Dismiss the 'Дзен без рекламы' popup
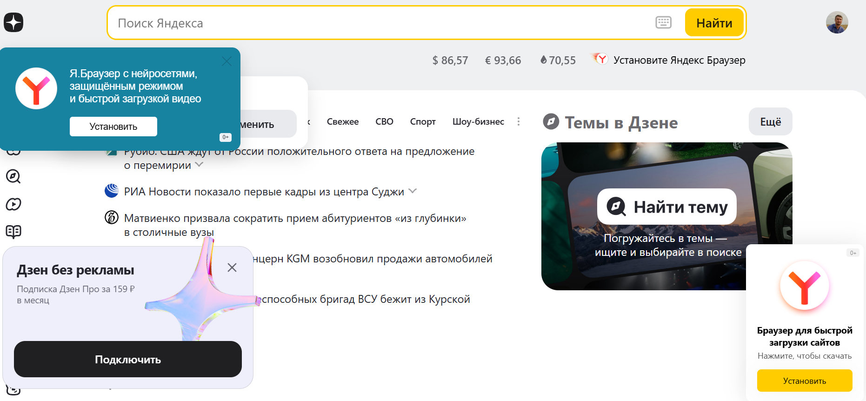The image size is (866, 401). click(232, 267)
